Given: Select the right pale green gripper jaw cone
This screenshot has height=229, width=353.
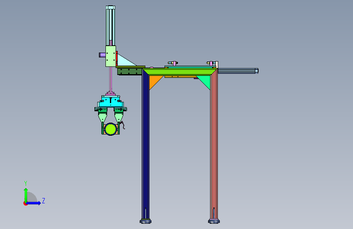Looking at the screenshot, I should pos(118,118).
